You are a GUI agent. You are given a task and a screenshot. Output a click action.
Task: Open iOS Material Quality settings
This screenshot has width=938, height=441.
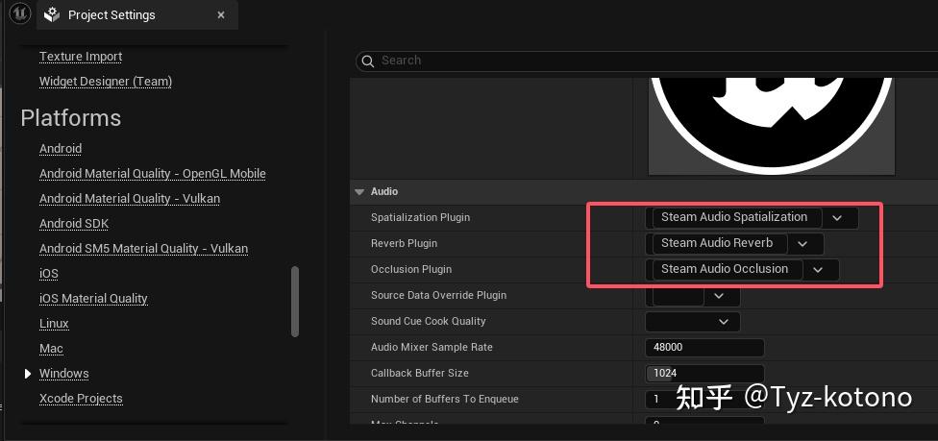(93, 299)
